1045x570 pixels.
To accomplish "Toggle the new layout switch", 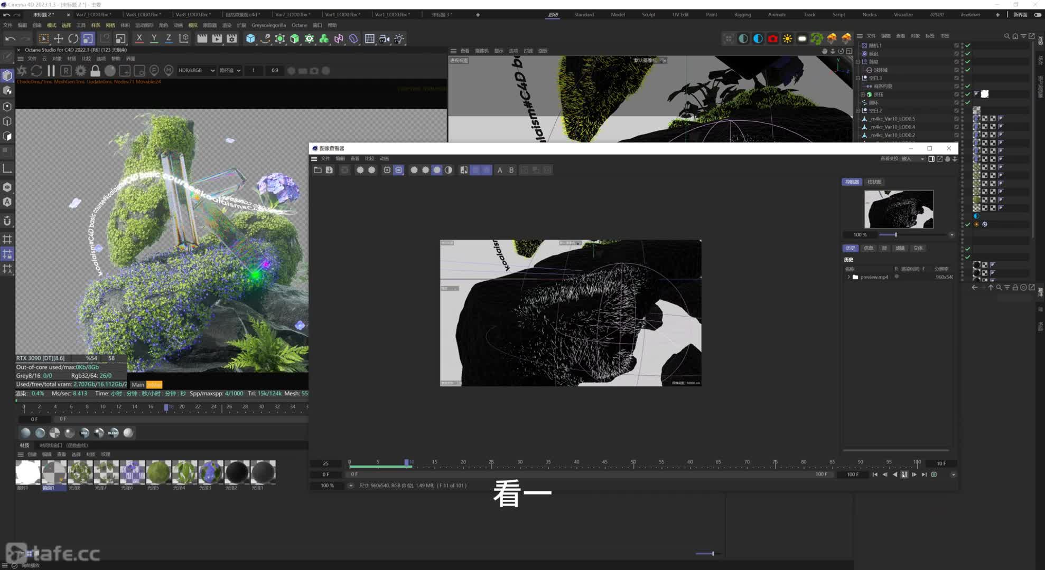I will [x=1037, y=15].
